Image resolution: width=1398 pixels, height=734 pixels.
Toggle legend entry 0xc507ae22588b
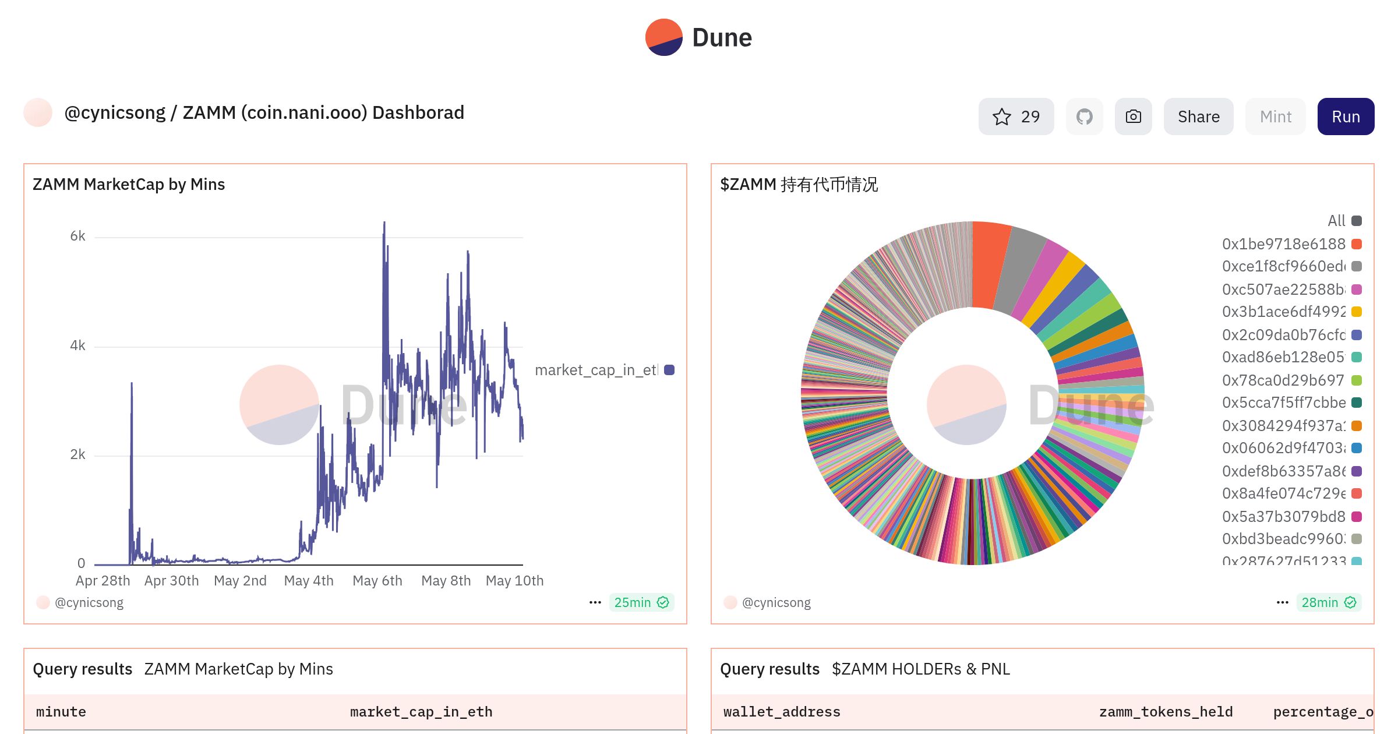(x=1291, y=290)
